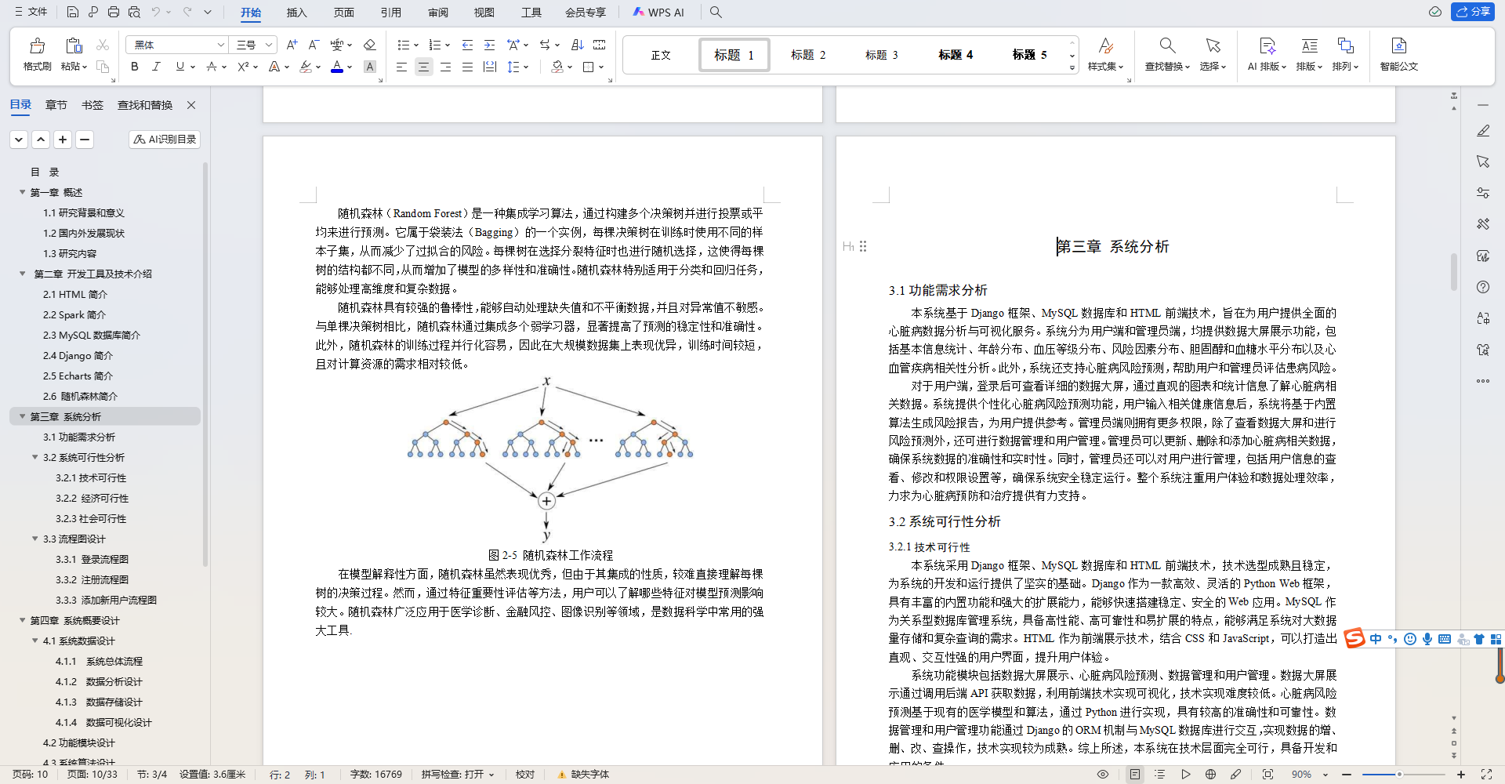Collapse the 第一章 概述 tree node
Viewport: 1505px width, 784px height.
pyautogui.click(x=23, y=192)
